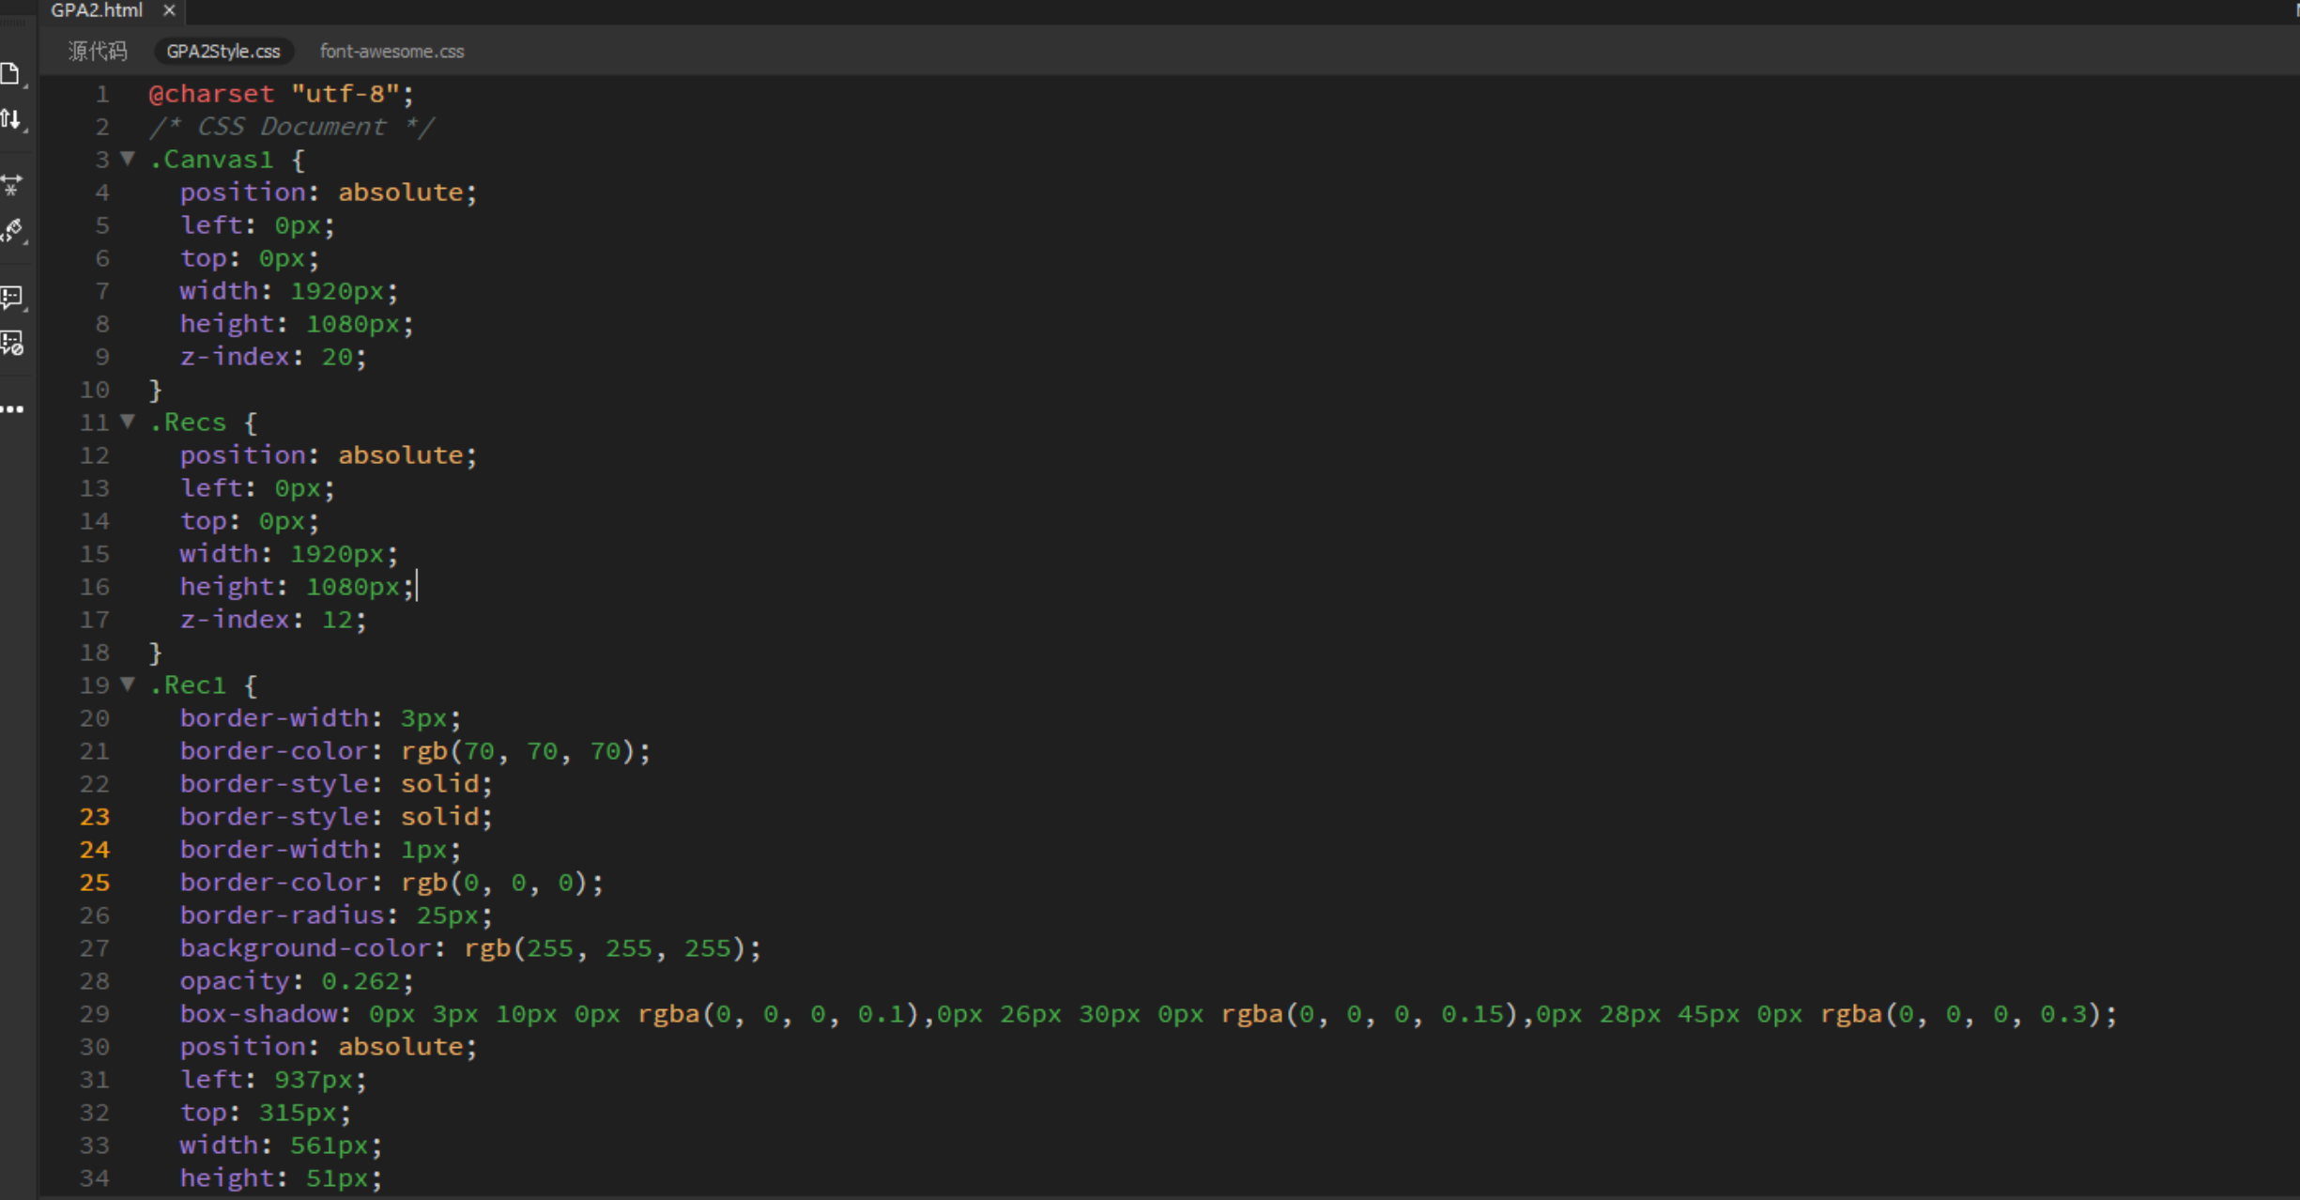The image size is (2300, 1200).
Task: Select the Format Source Code icon
Action: [x=11, y=230]
